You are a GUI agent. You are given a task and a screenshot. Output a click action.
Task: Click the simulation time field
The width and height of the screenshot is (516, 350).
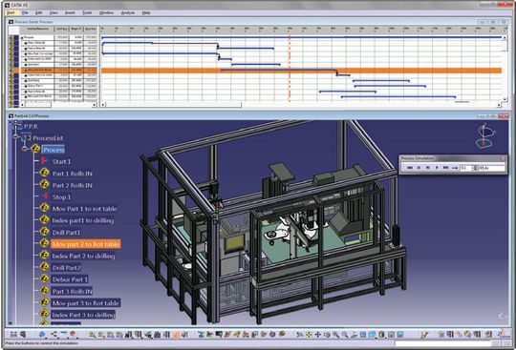pyautogui.click(x=492, y=168)
